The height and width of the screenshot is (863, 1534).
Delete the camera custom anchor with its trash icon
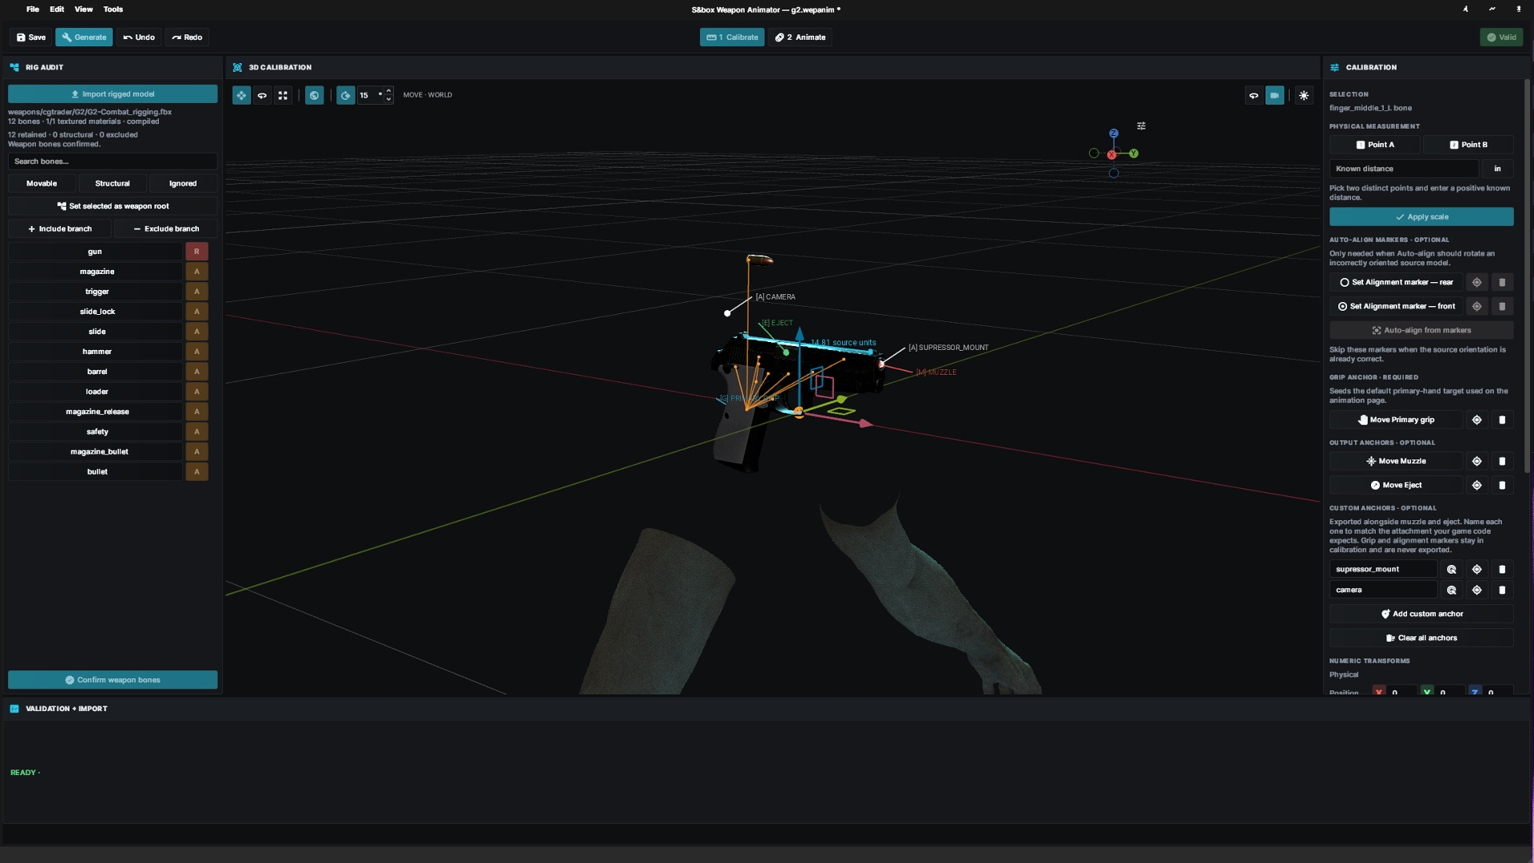pyautogui.click(x=1502, y=591)
